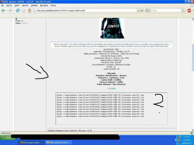Viewport: 194px width, 145px height.
Task: Click the green Back arrow button
Action: [x=3, y=10]
